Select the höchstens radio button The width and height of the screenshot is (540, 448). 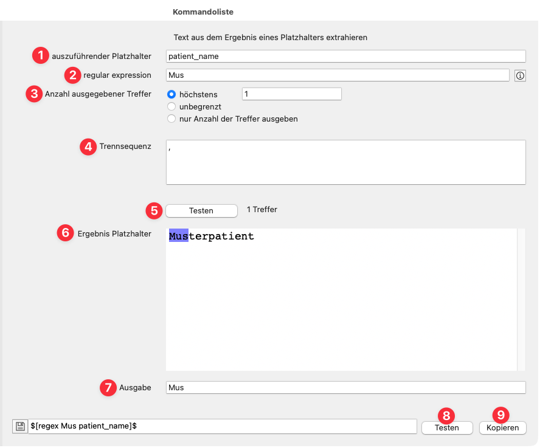[x=171, y=94]
